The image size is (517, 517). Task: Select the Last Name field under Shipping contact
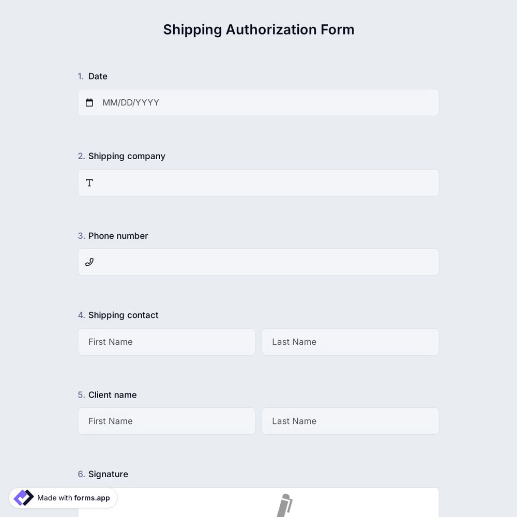click(350, 342)
